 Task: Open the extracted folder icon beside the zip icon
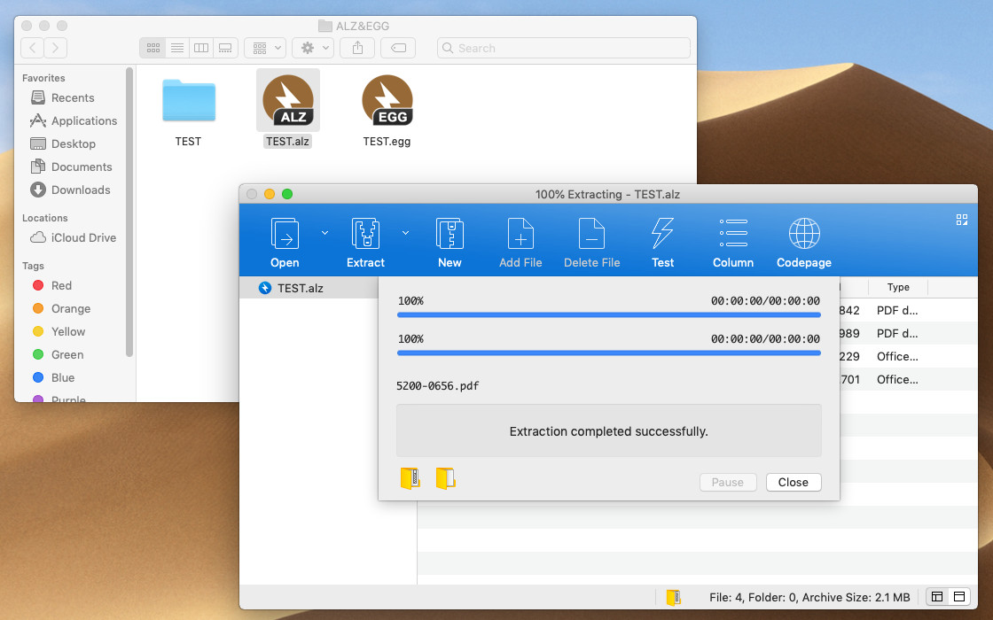click(x=445, y=479)
